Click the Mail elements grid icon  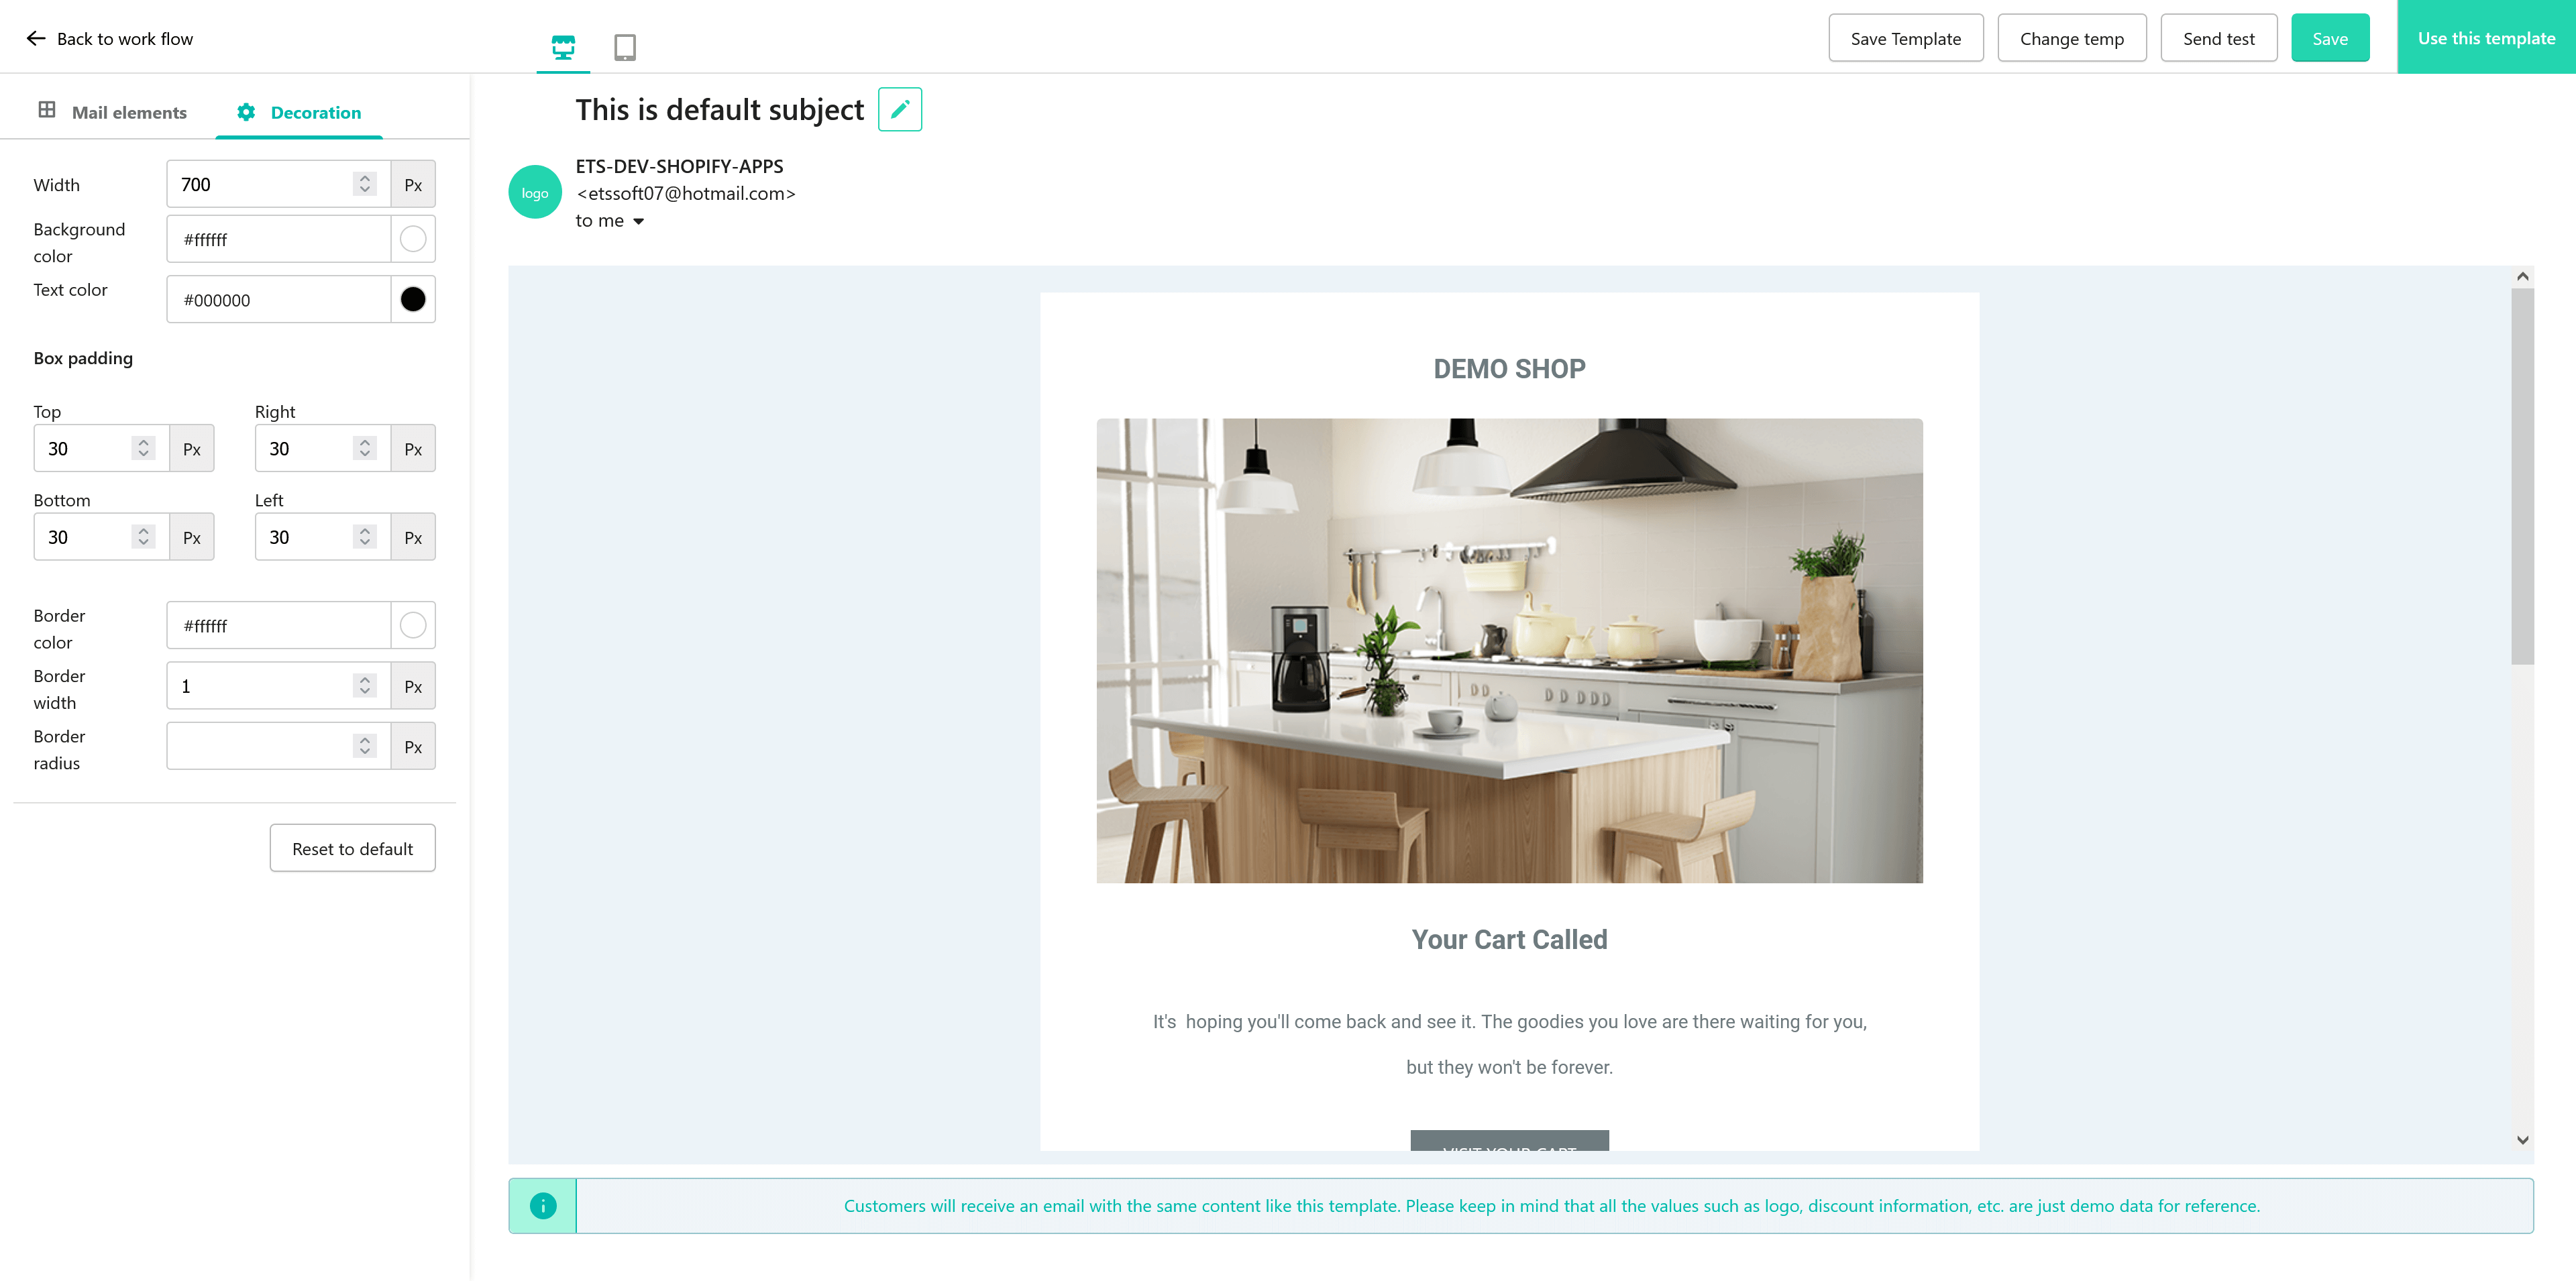[47, 110]
